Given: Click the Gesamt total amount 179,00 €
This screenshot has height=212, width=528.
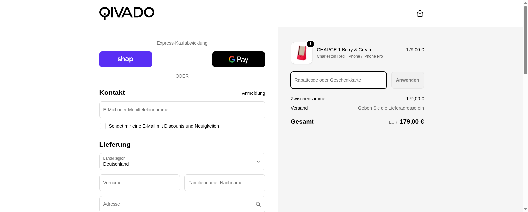Looking at the screenshot, I should (412, 122).
